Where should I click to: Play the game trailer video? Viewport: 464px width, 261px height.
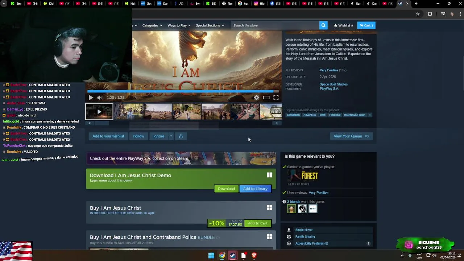click(x=91, y=98)
